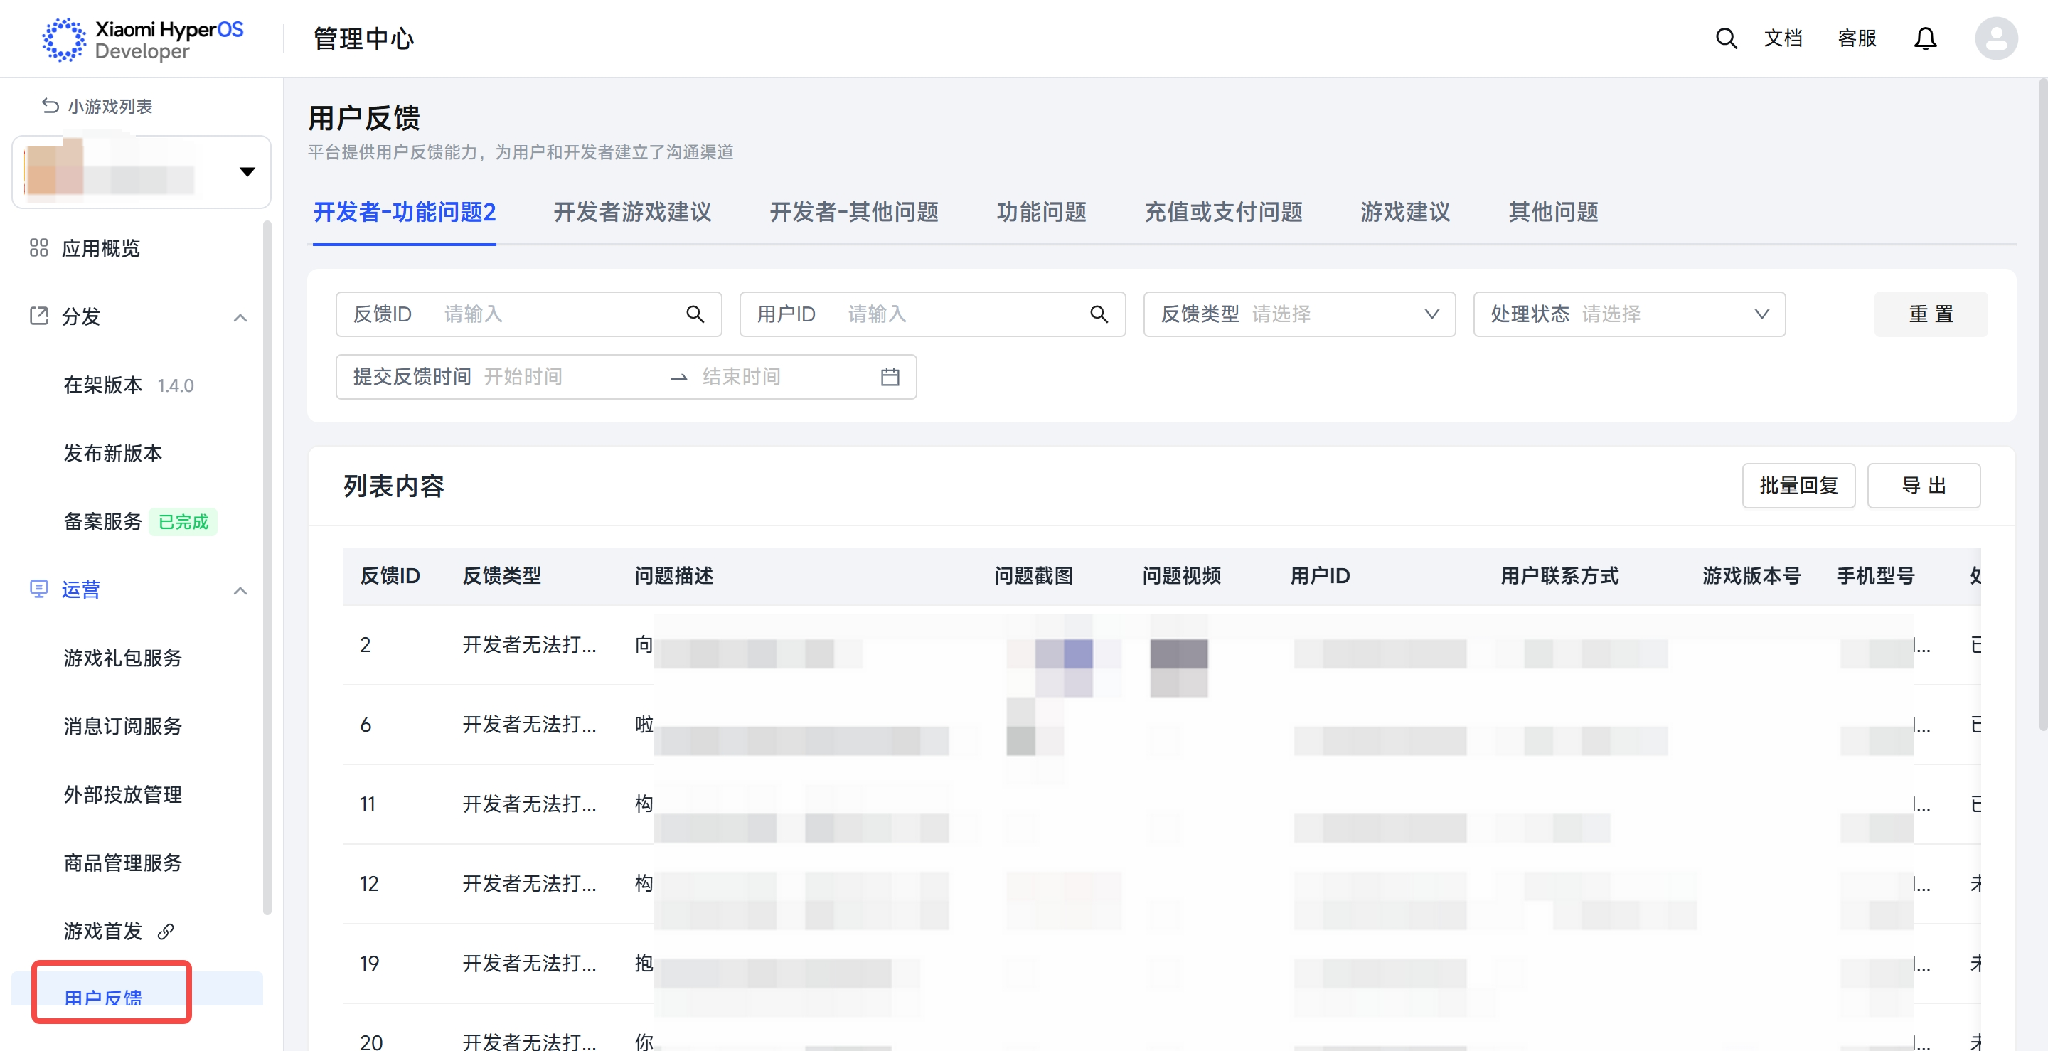Open the 反馈类型 dropdown
2048x1051 pixels.
click(1299, 314)
